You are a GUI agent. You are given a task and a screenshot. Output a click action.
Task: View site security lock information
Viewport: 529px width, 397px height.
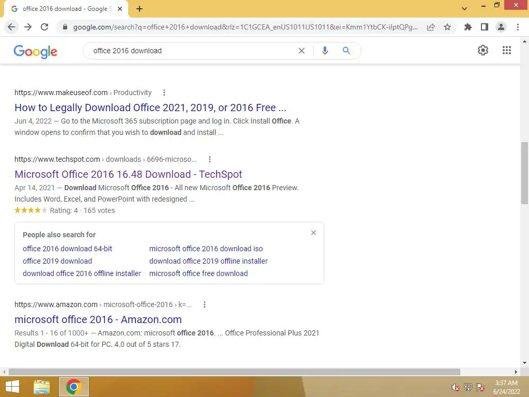coord(65,27)
